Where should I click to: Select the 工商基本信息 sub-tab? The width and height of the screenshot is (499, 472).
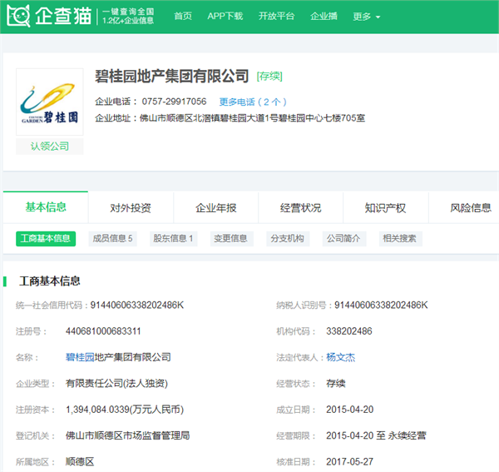click(46, 239)
